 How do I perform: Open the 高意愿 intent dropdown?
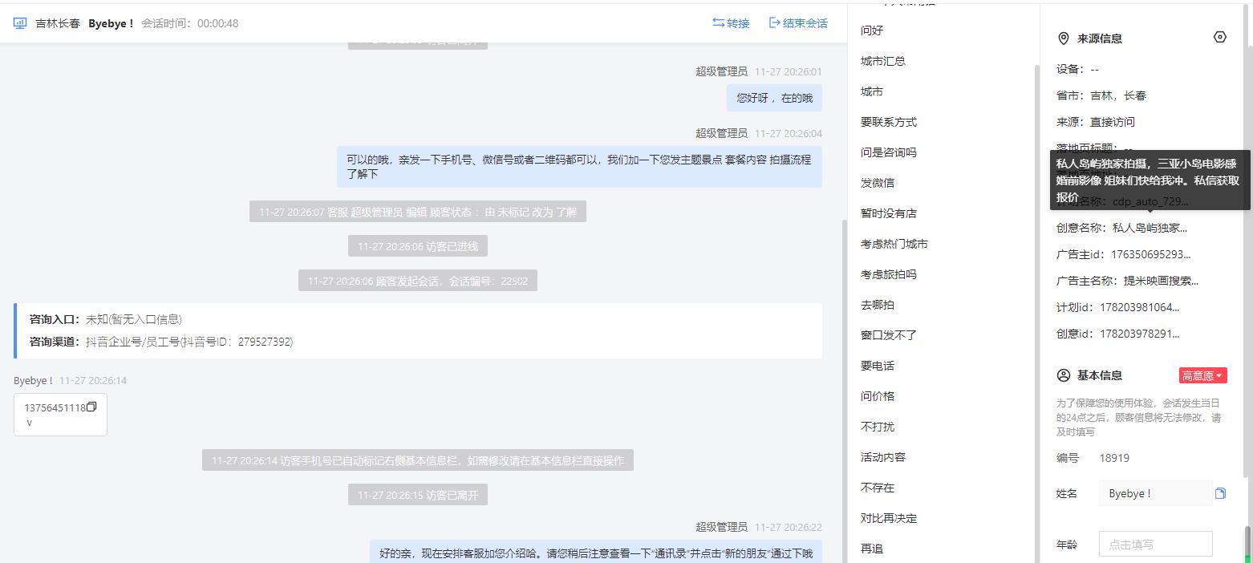tap(1203, 375)
